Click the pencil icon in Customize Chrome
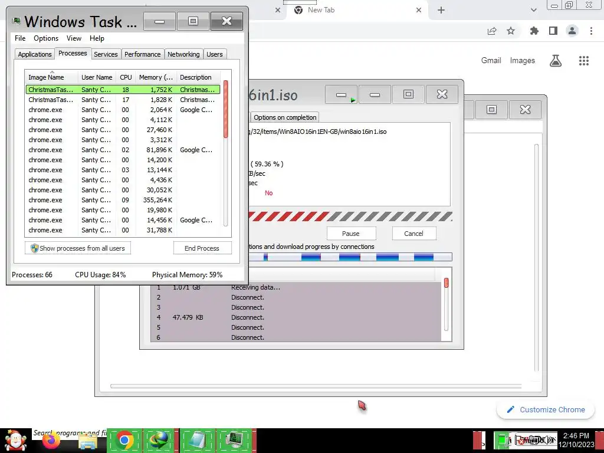Viewport: 604px width, 453px height. tap(511, 409)
